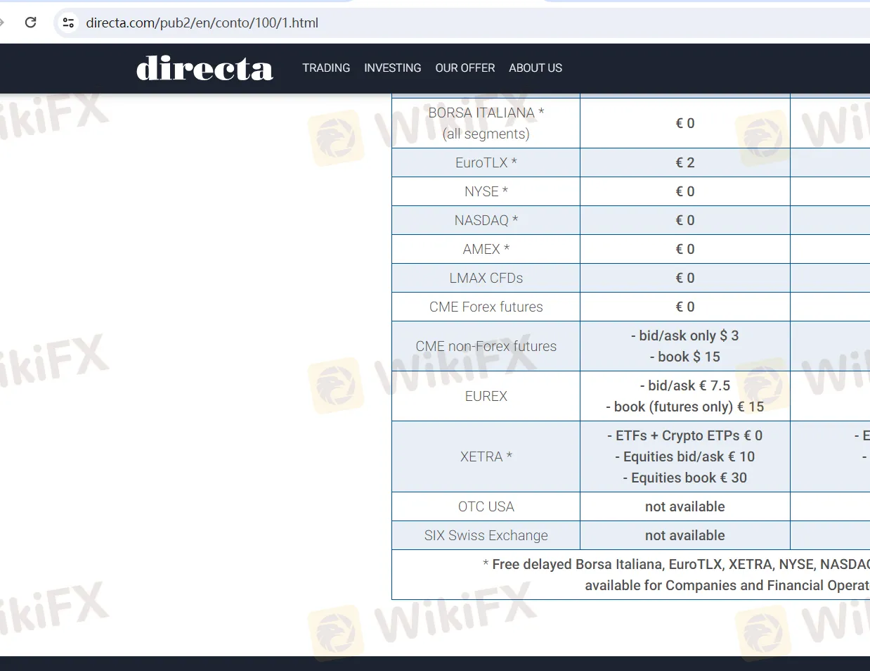Viewport: 870px width, 671px height.
Task: Click 'not available' in SIX Swiss Exchange row
Action: point(685,535)
